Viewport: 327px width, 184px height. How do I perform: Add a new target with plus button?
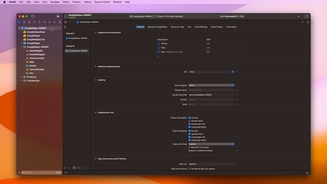point(65,168)
